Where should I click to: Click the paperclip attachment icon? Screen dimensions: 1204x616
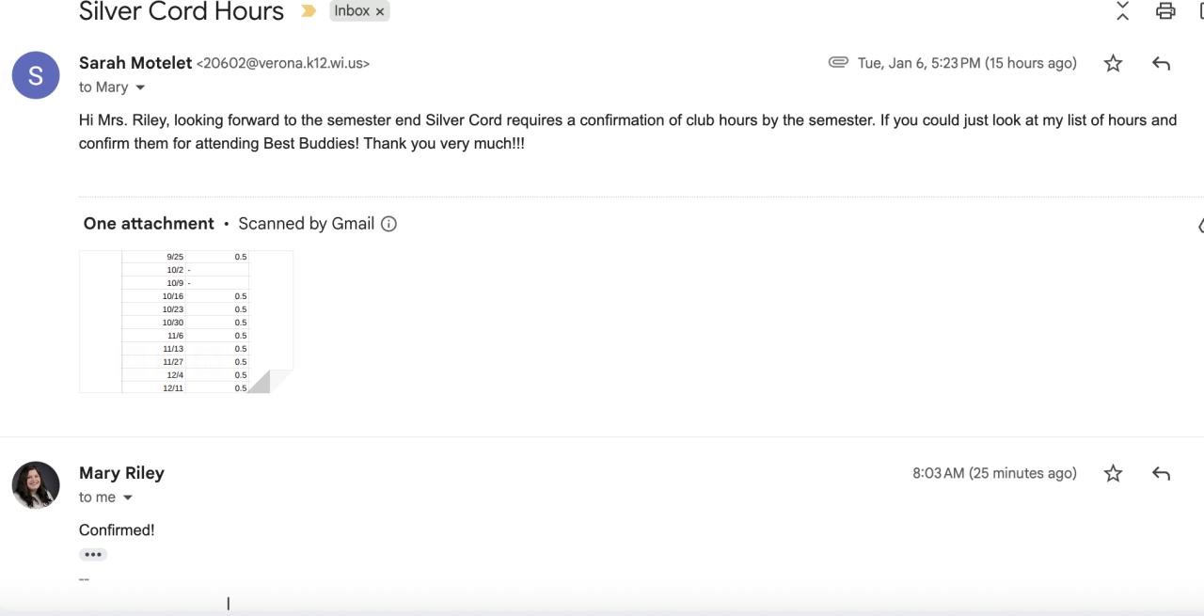838,63
